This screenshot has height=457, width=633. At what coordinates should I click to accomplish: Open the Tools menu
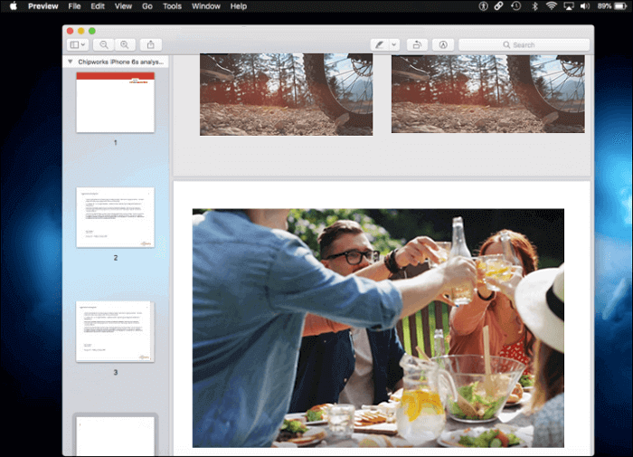click(x=172, y=6)
